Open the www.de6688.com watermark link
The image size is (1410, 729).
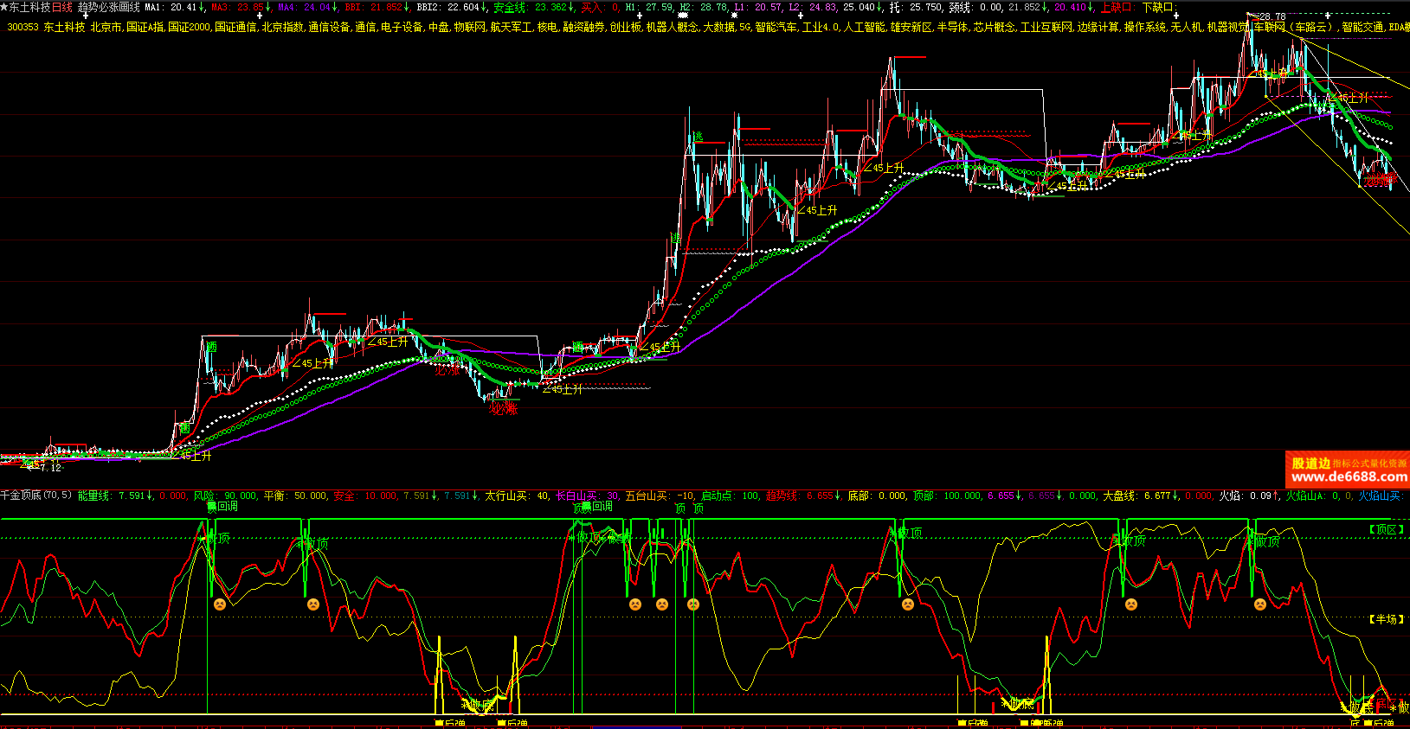[x=1349, y=477]
